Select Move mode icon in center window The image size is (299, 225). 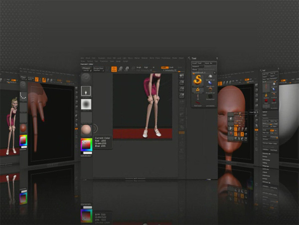(x=120, y=69)
